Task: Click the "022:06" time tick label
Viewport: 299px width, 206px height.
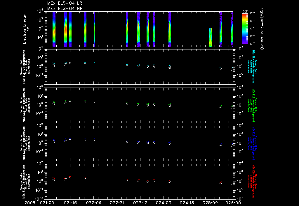Action: 93,203
